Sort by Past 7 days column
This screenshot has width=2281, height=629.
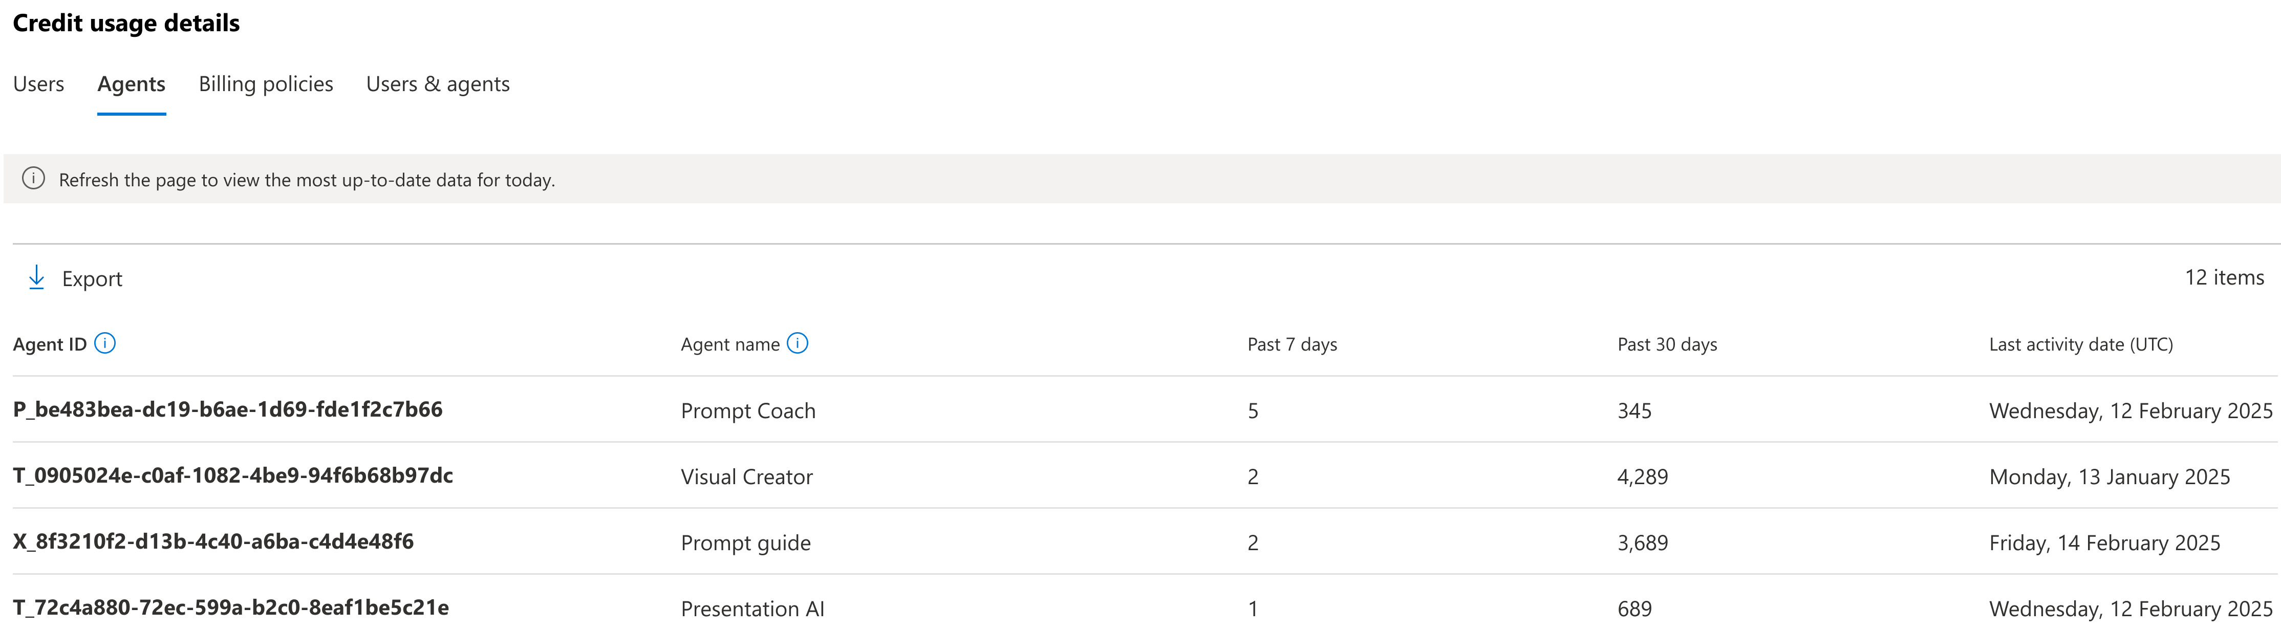tap(1291, 344)
